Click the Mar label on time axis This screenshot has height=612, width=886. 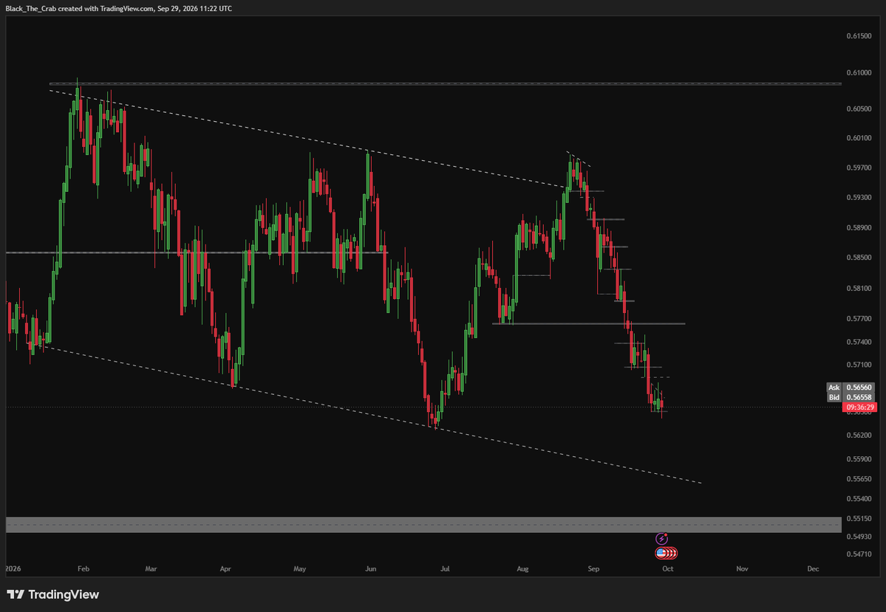click(x=151, y=568)
